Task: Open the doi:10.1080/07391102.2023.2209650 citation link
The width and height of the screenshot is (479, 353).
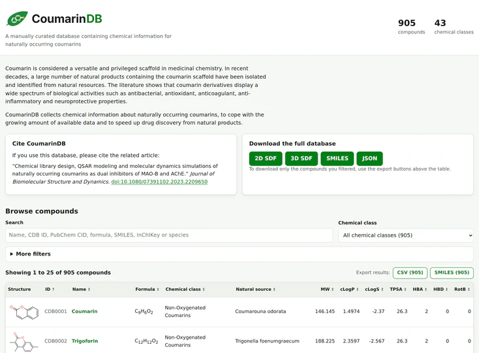Action: click(159, 182)
